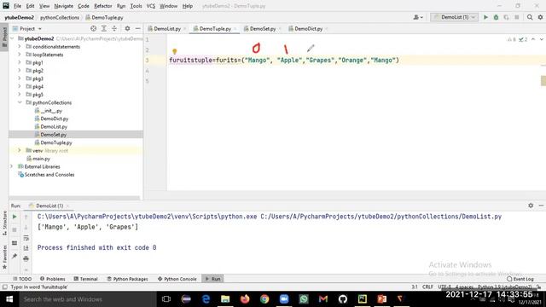546x307 pixels.
Task: Switch to DemoList.py editor tab
Action: coord(167,28)
